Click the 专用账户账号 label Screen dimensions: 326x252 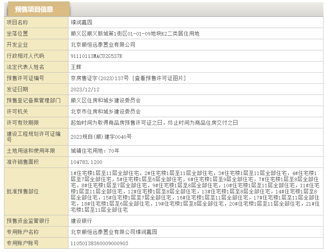23,243
